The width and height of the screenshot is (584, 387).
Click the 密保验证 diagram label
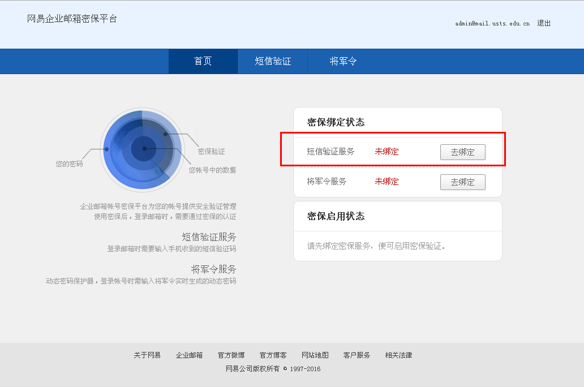pos(211,152)
